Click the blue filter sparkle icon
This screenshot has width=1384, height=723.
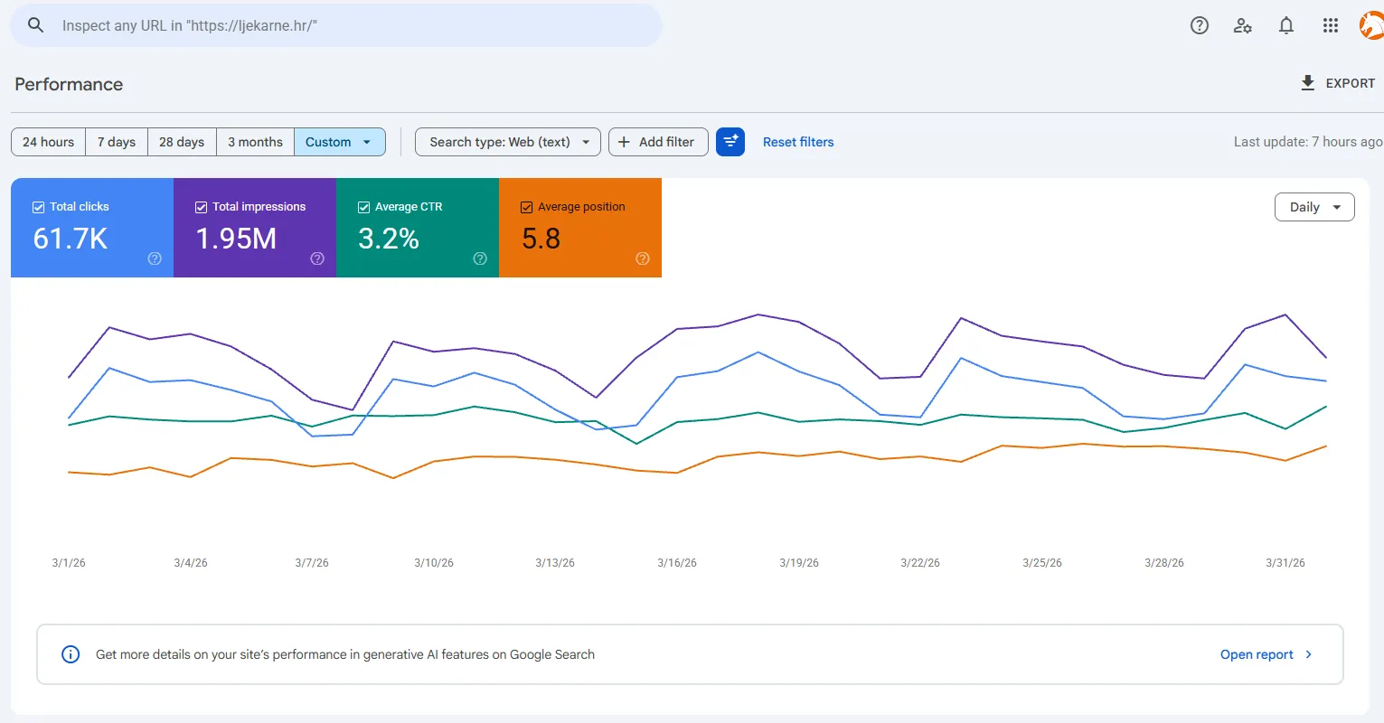pos(730,142)
